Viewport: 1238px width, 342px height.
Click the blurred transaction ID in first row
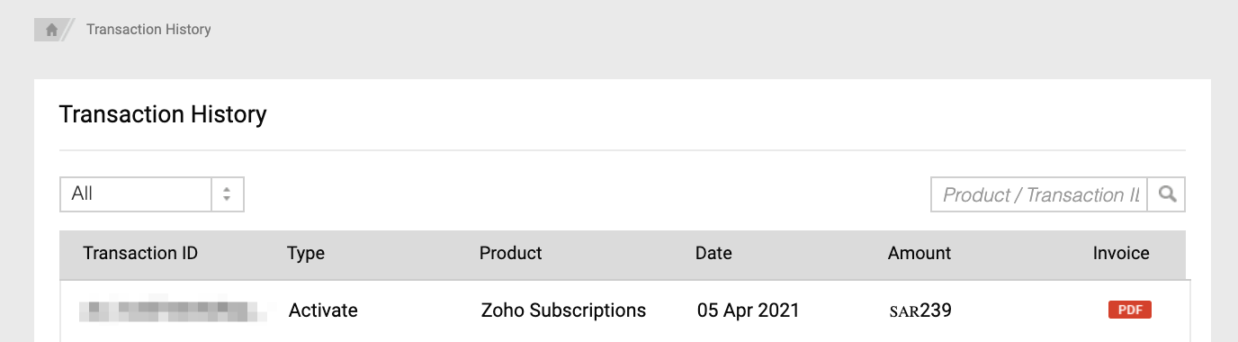pyautogui.click(x=174, y=310)
